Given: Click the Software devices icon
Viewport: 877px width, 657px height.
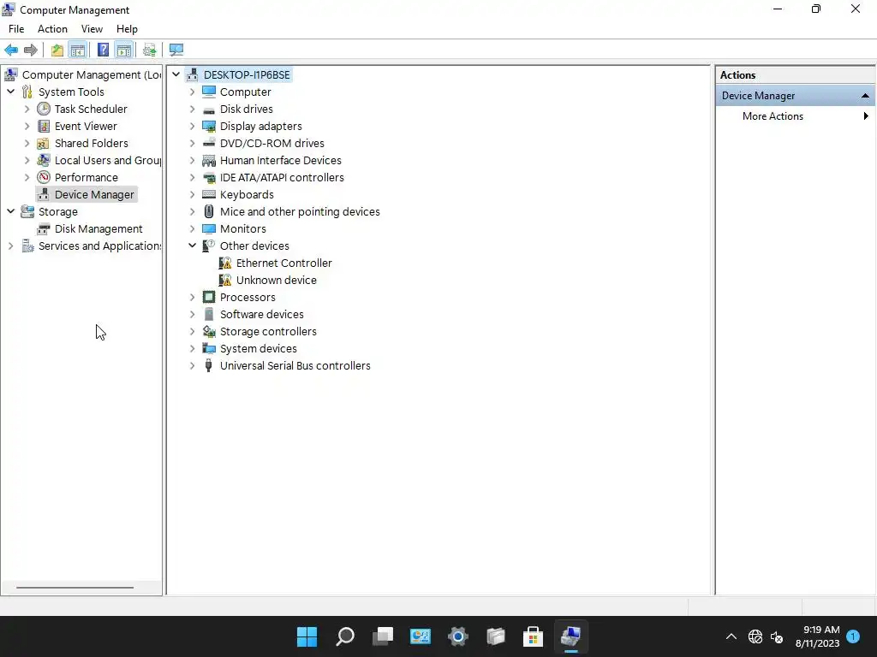Looking at the screenshot, I should 209,315.
